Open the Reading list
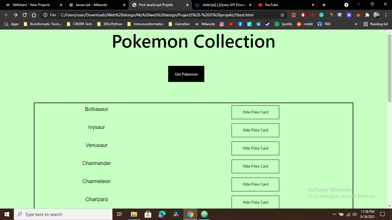The image size is (392, 220). click(x=376, y=24)
